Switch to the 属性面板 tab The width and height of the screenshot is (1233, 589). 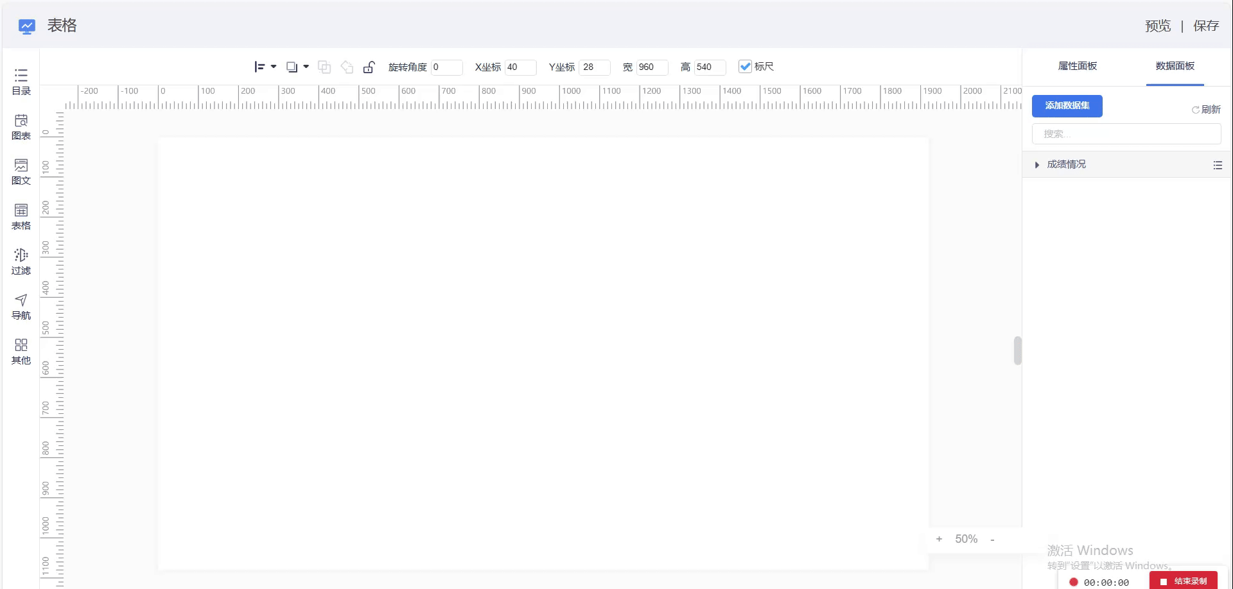1078,66
